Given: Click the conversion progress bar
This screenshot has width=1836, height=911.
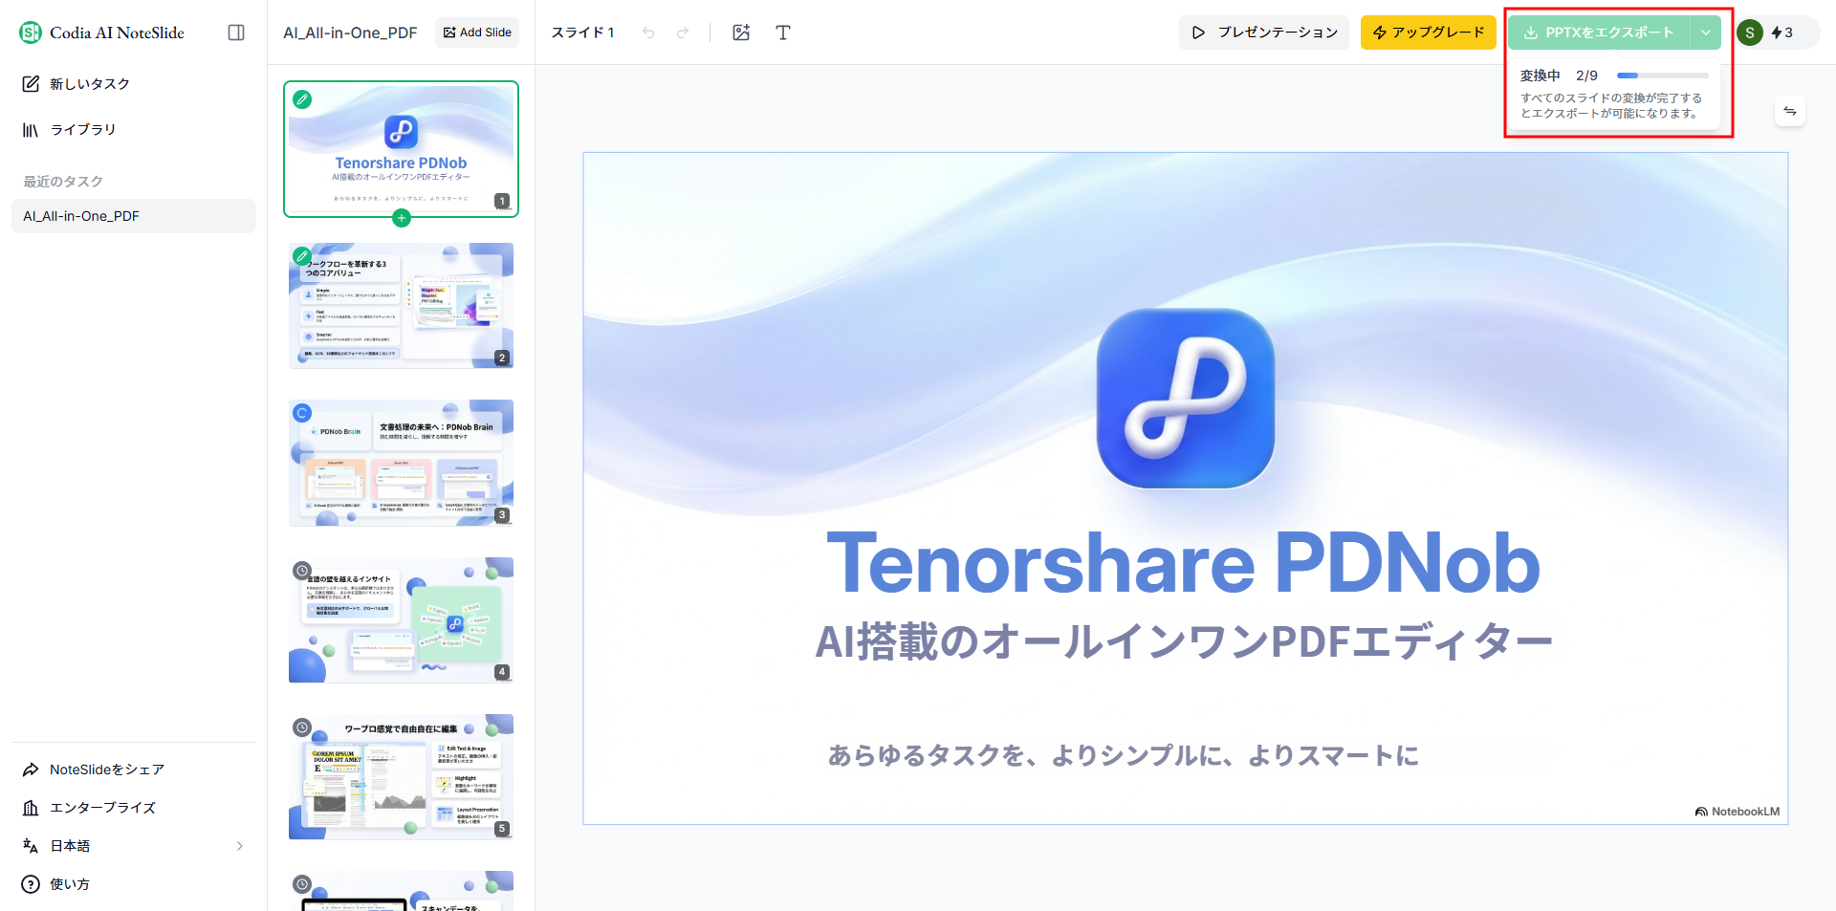Looking at the screenshot, I should click(1663, 76).
